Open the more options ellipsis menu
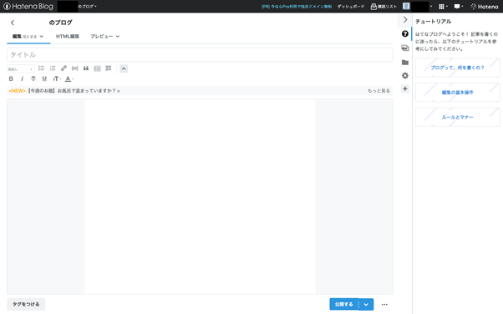Screen dimensions: 503x314 (x=384, y=304)
